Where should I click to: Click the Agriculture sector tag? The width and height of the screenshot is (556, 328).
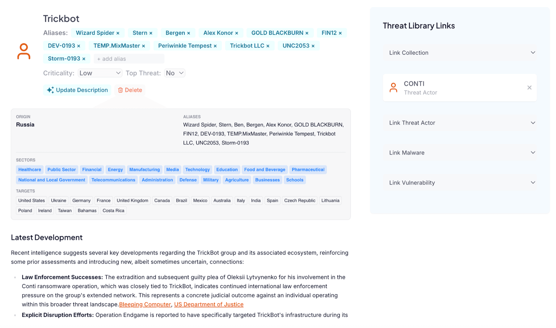click(x=237, y=180)
